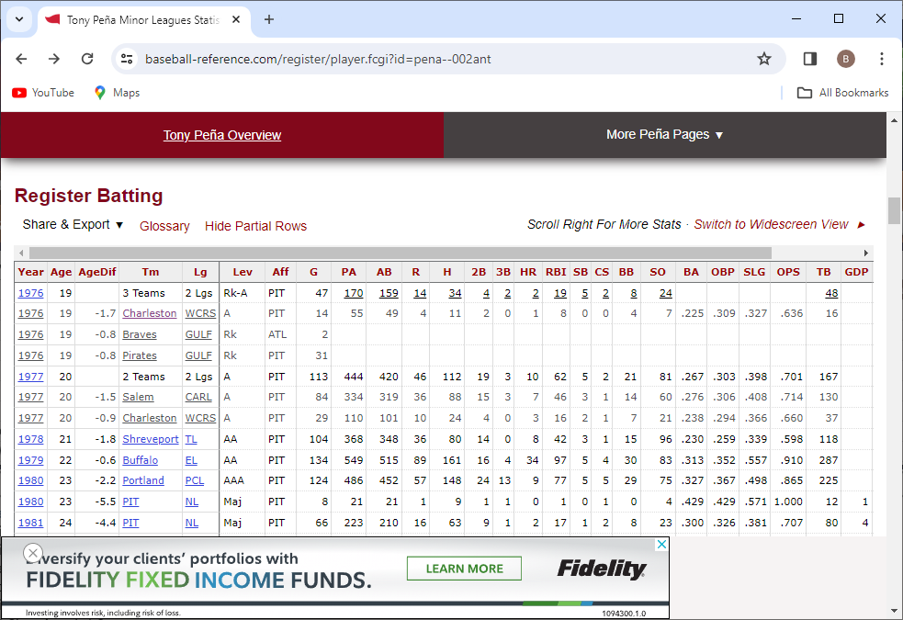Open the Maps bookmark
This screenshot has width=903, height=620.
coord(117,93)
